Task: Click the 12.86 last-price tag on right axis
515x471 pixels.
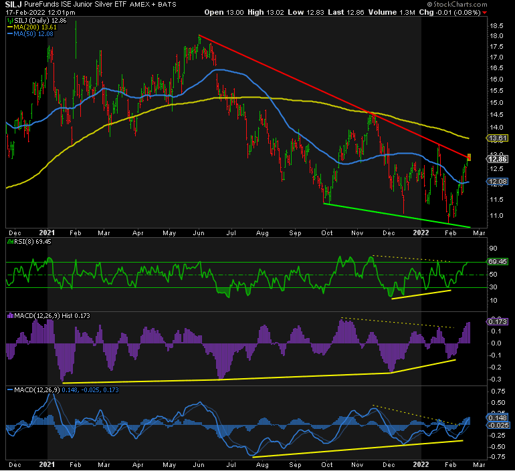Action: [498, 159]
